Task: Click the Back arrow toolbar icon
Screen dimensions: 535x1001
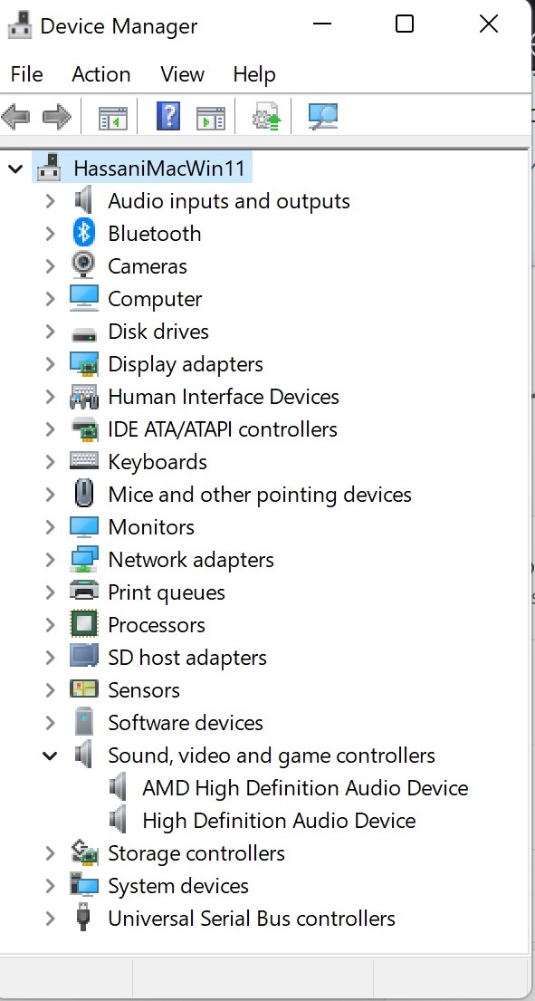Action: [16, 118]
